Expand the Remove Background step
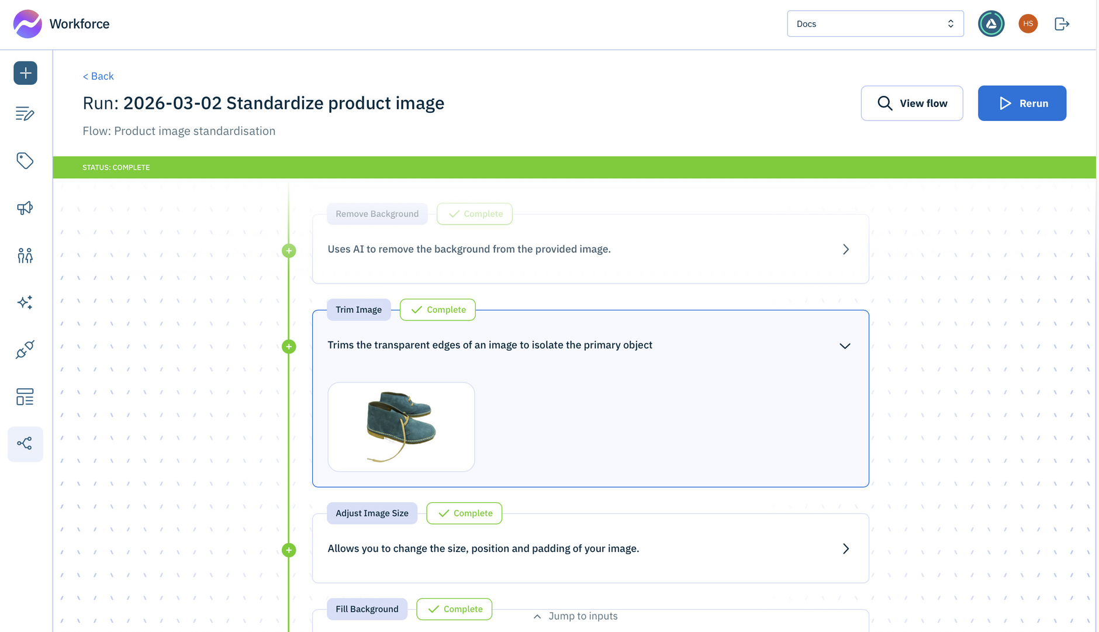The width and height of the screenshot is (1099, 632). [x=845, y=250]
